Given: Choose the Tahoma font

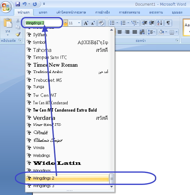Looking at the screenshot, I should click(x=68, y=50).
